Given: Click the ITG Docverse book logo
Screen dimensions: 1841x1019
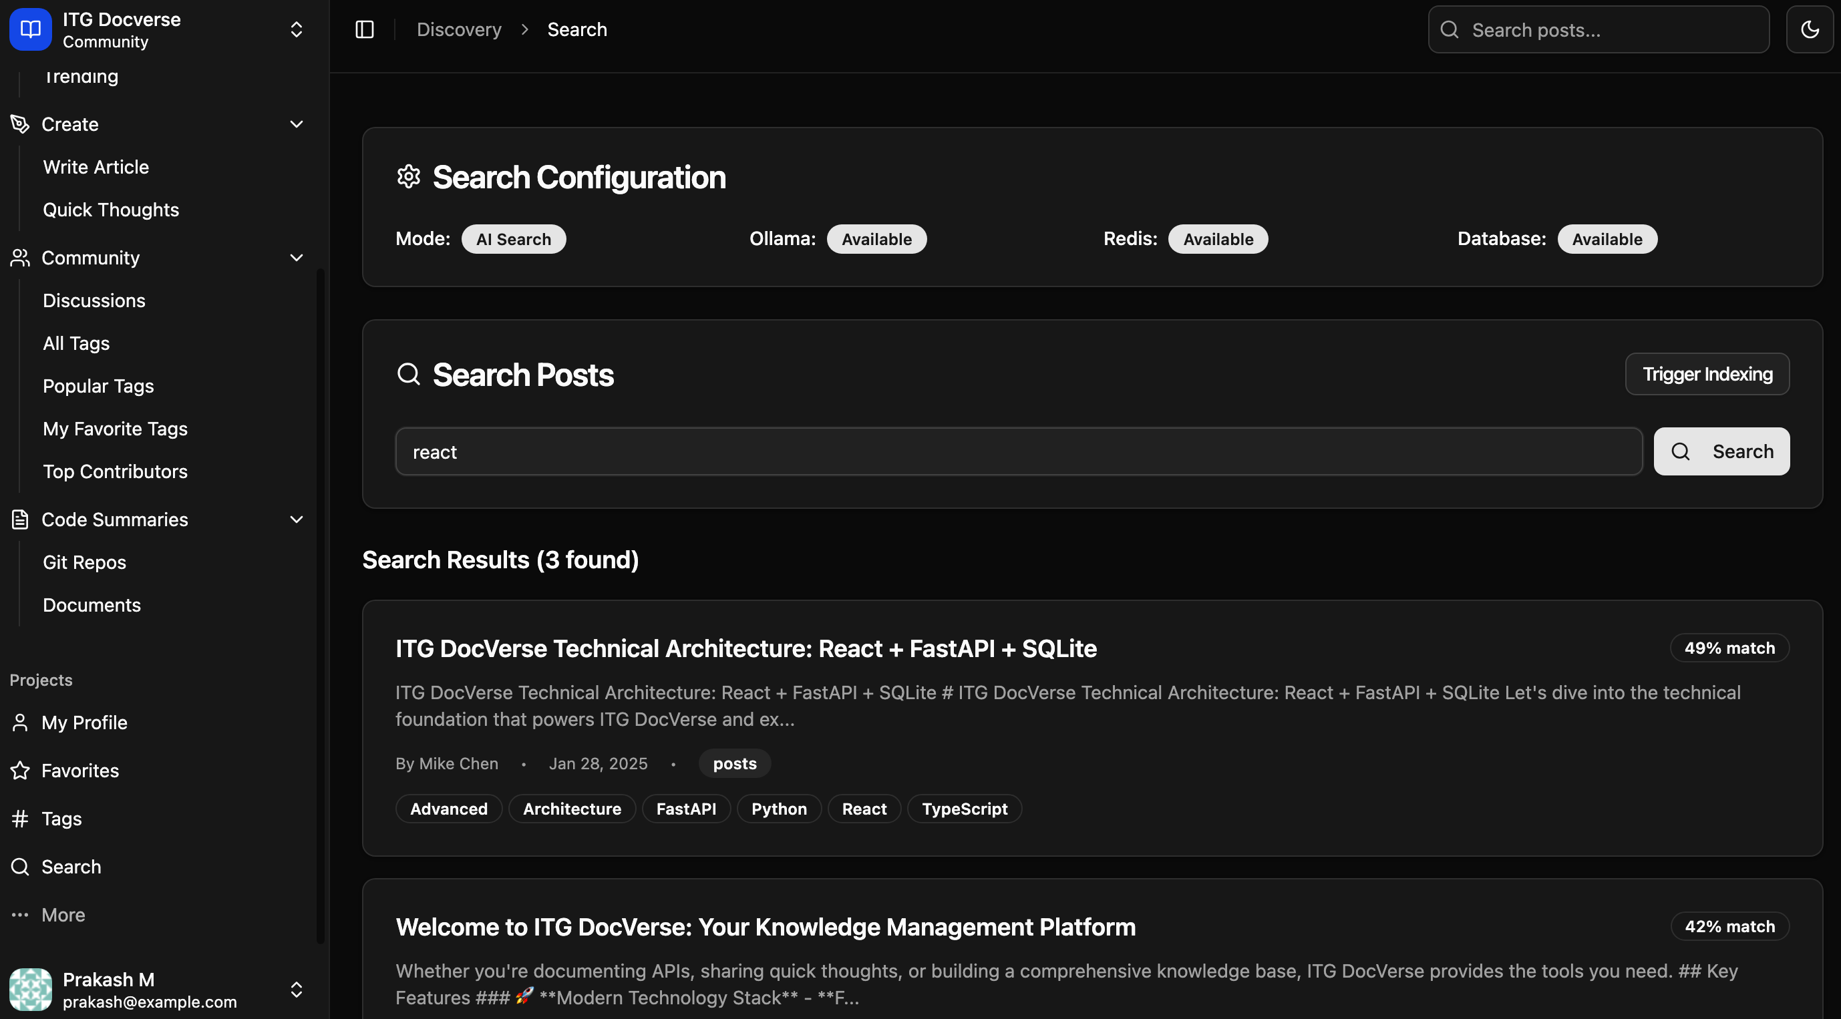Looking at the screenshot, I should click(x=30, y=29).
